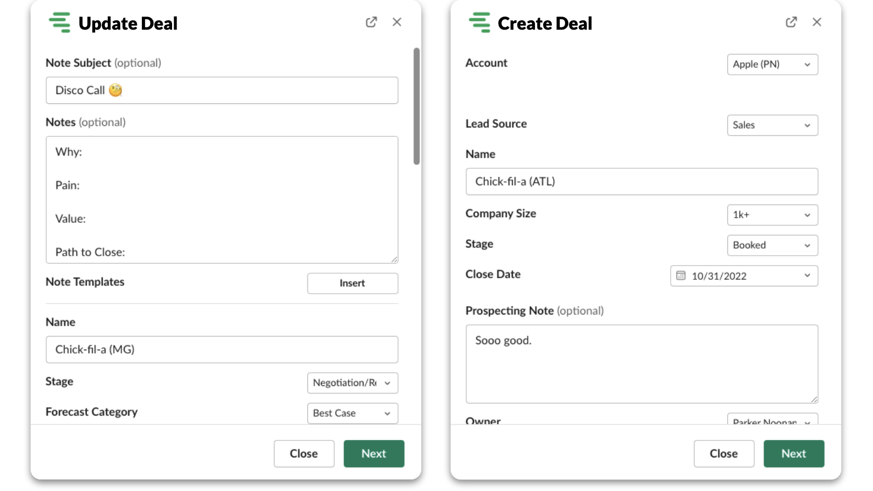Image resolution: width=873 pixels, height=491 pixels.
Task: Close the Create Deal dialog via X
Action: tap(817, 22)
